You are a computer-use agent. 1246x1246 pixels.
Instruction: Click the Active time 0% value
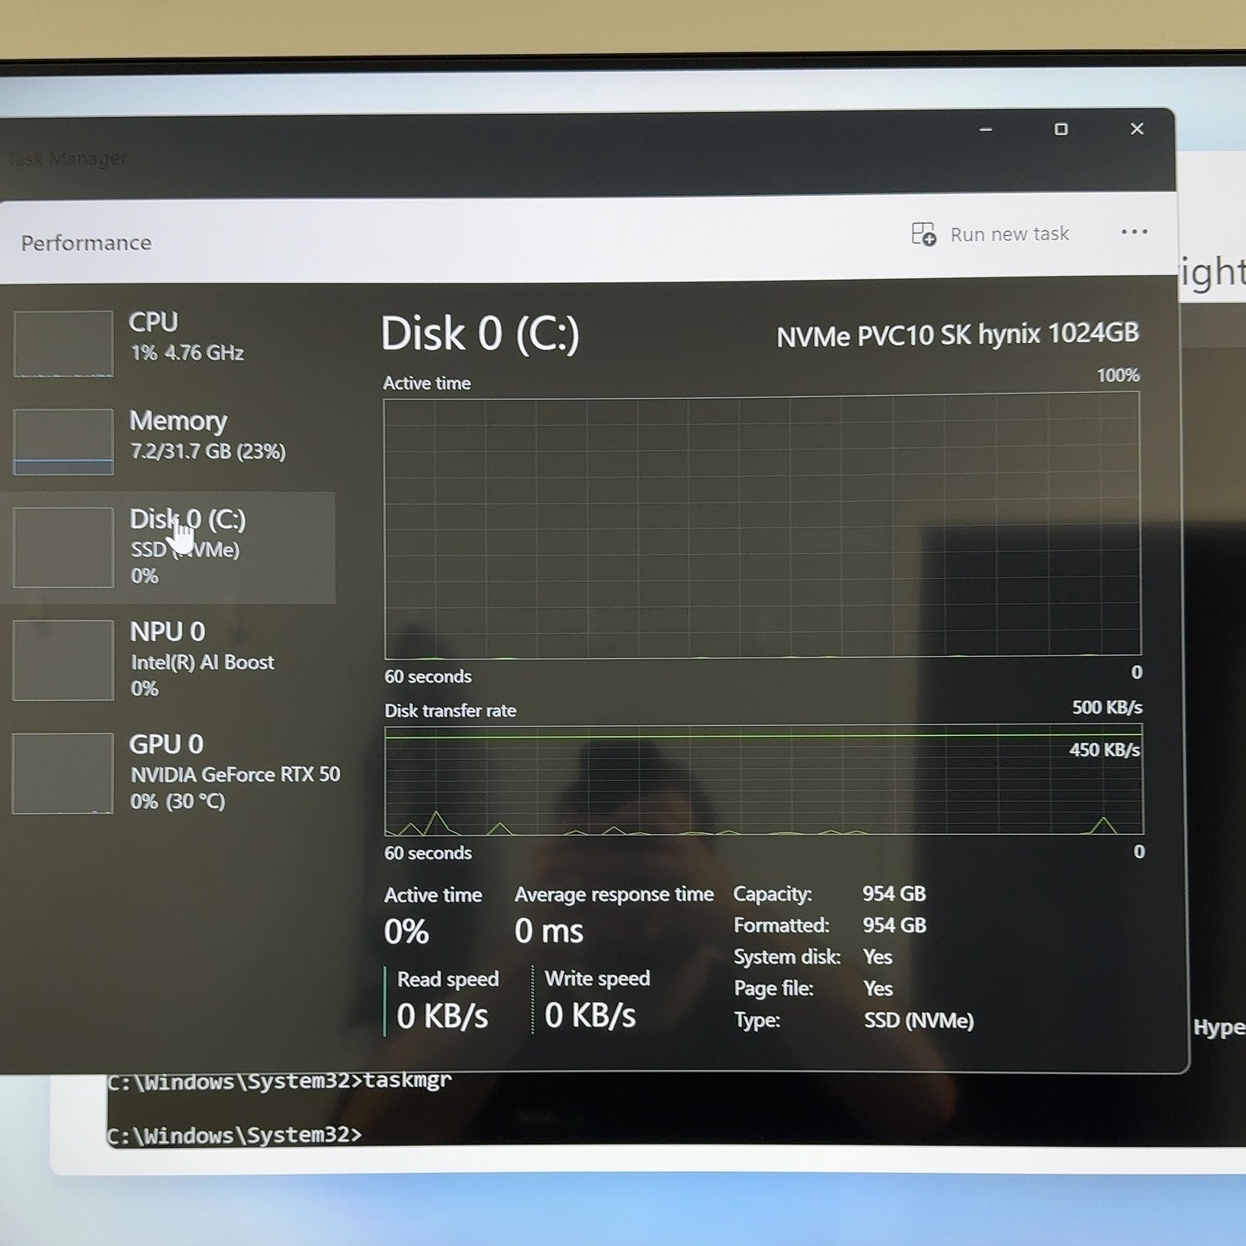tap(406, 932)
